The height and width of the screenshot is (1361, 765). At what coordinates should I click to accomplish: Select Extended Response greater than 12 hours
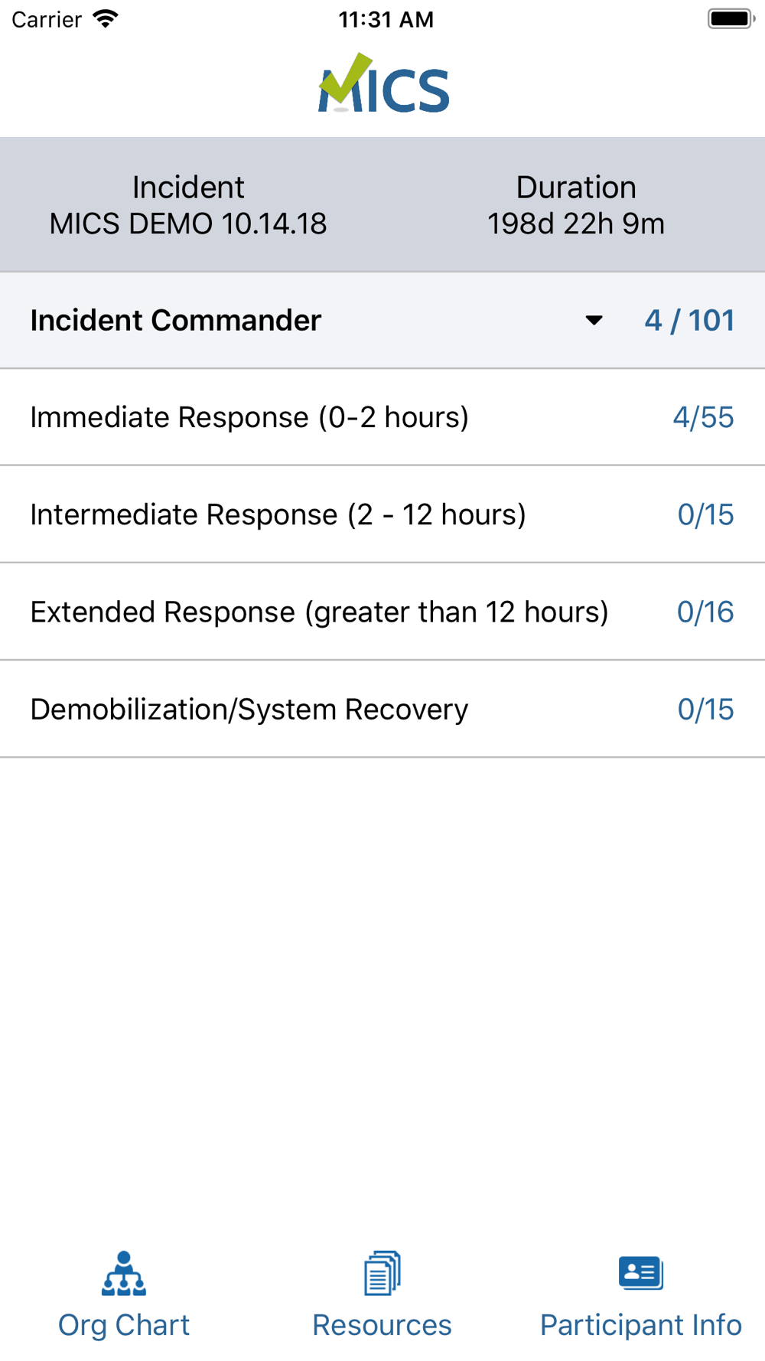coord(382,612)
